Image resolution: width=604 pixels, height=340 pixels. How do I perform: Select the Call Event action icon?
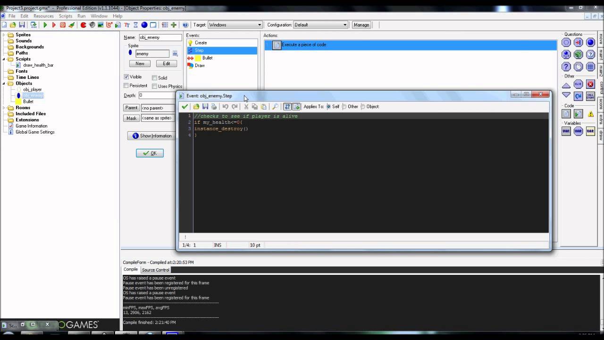pyautogui.click(x=590, y=96)
